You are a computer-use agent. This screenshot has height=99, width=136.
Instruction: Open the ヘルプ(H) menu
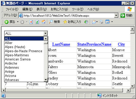(x=93, y=9)
